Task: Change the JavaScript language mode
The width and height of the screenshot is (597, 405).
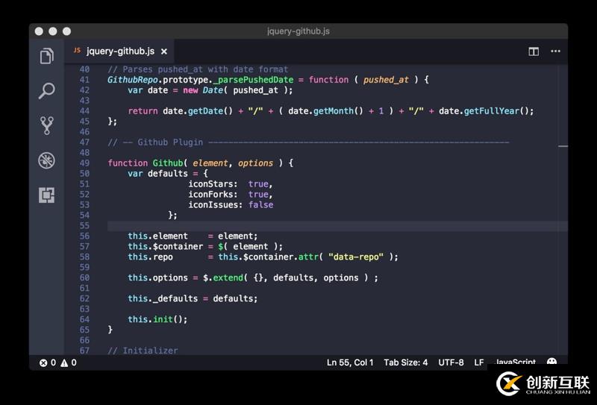Action: 515,362
